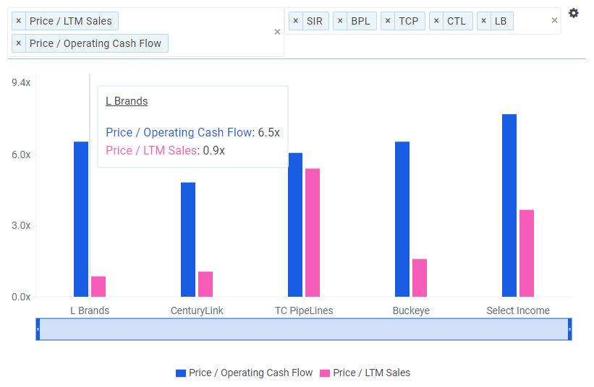Remove the Price / LTM Sales tag

click(19, 21)
